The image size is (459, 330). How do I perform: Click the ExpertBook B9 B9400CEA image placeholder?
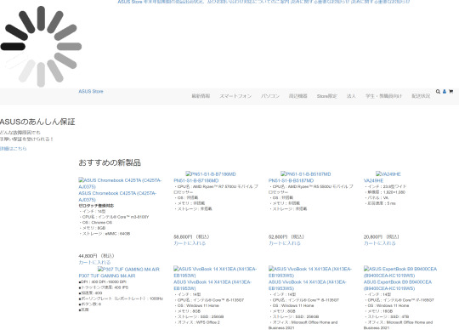click(x=400, y=272)
